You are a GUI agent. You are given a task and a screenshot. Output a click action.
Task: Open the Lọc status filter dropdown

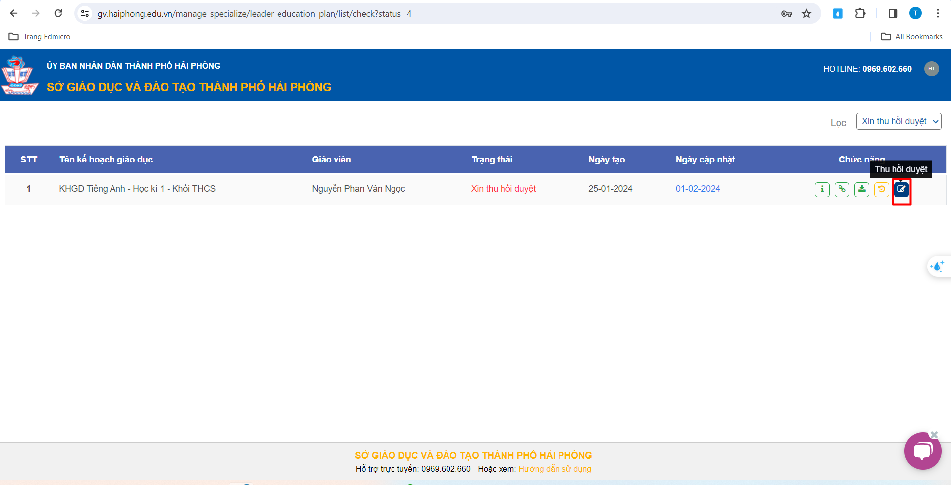(898, 121)
